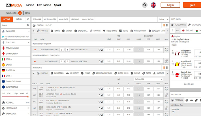201x116 pixels.
Task: Open the Upcoming tab
Action: coord(75,19)
